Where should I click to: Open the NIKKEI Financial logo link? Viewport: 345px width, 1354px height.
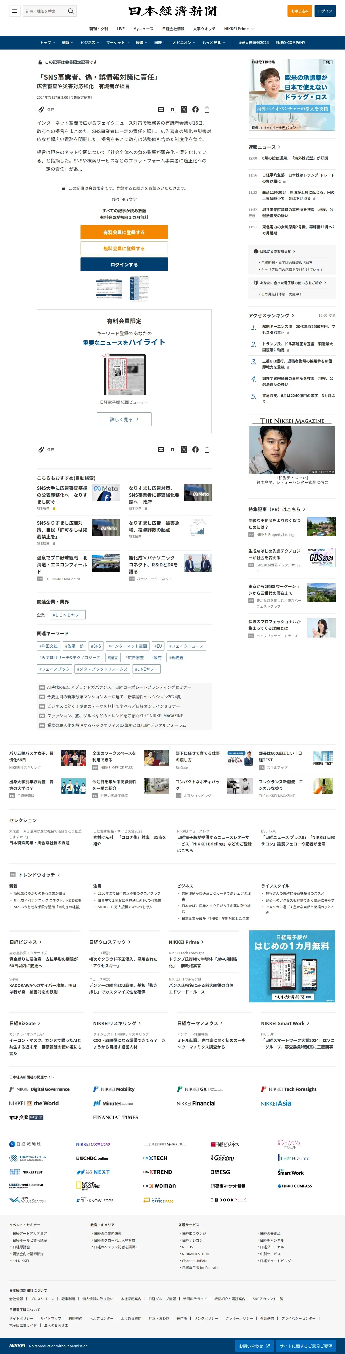coord(196,1103)
